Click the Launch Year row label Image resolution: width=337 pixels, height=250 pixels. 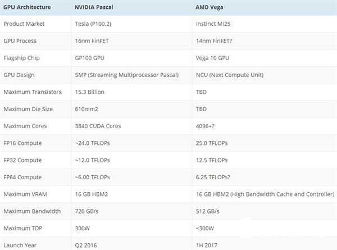(x=20, y=246)
